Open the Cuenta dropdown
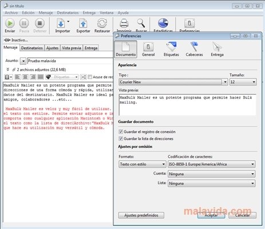265x229 pixels. tap(212, 174)
